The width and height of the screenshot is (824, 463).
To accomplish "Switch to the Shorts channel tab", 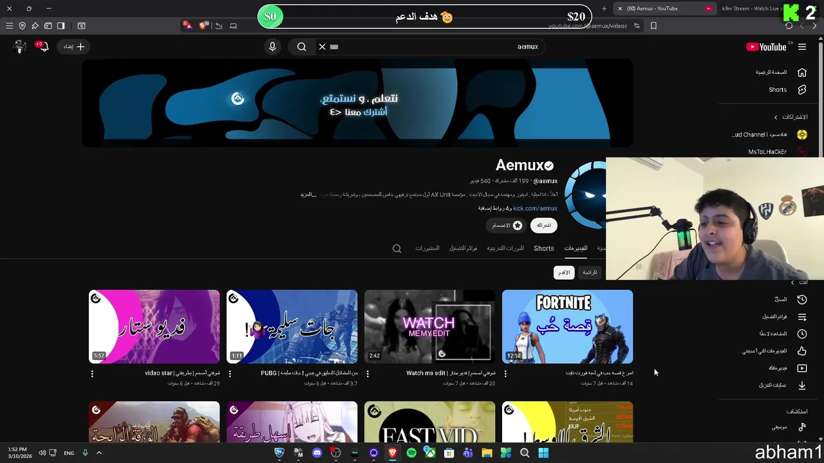I will point(543,248).
